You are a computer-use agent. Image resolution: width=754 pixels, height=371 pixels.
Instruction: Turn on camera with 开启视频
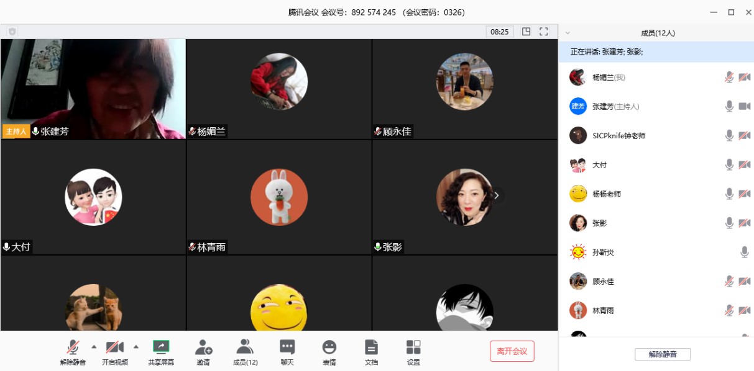click(x=115, y=352)
